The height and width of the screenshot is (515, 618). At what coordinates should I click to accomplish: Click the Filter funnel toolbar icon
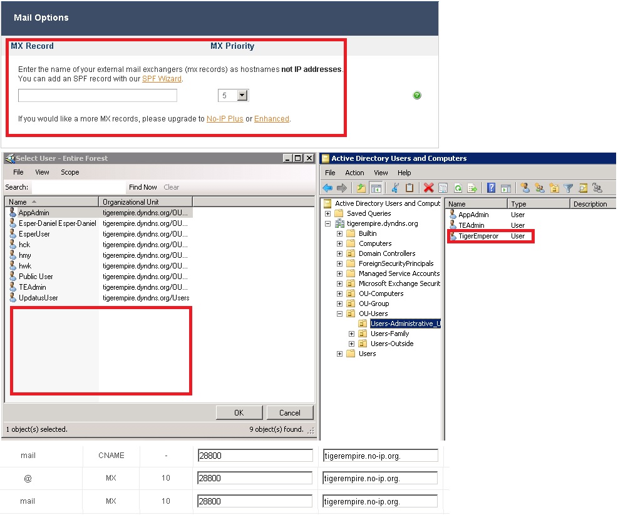tap(568, 188)
